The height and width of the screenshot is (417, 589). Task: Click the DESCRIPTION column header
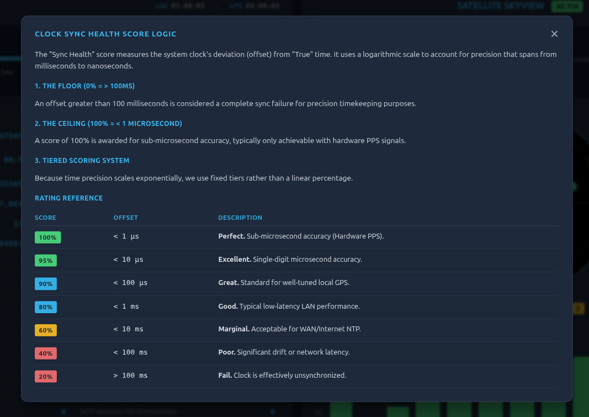click(x=240, y=218)
